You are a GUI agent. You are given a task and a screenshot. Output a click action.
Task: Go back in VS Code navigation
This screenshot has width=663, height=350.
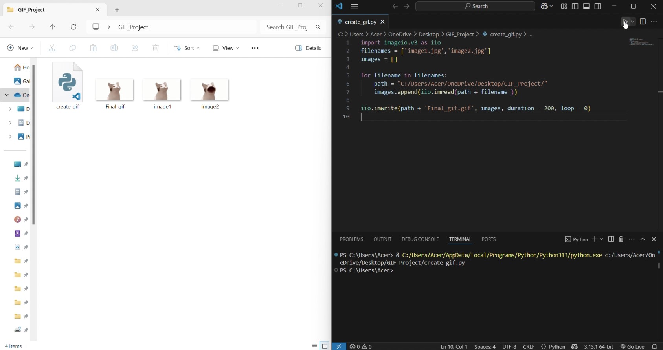click(x=395, y=6)
